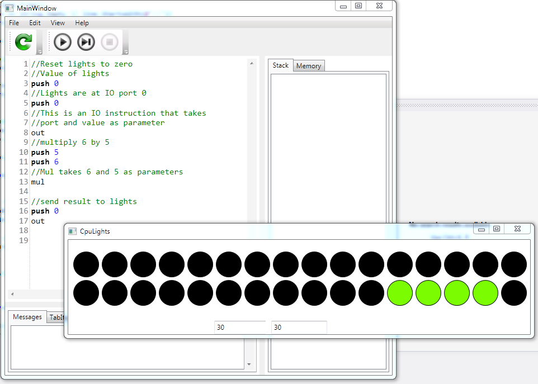Viewport: 538px width, 384px height.
Task: Run the program with Play button
Action: click(63, 42)
